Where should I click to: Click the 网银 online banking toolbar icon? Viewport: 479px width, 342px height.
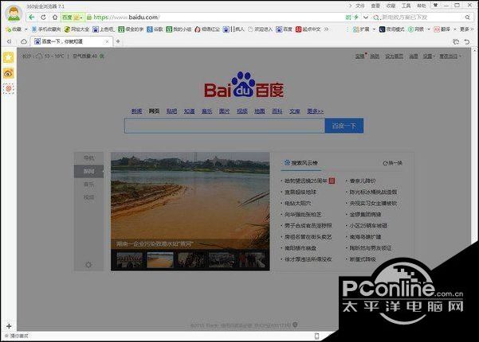click(416, 29)
